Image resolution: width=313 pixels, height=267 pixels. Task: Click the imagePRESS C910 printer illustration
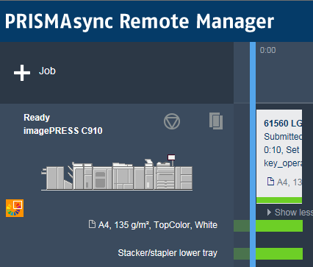click(117, 172)
